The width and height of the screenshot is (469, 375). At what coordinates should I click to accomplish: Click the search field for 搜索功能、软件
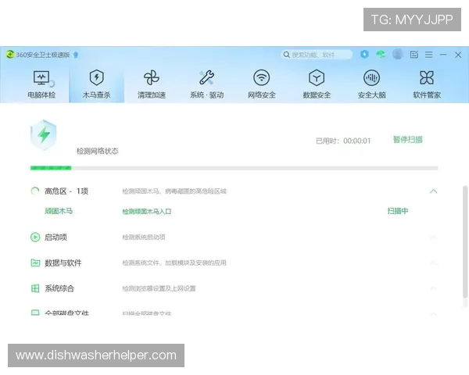pyautogui.click(x=317, y=55)
